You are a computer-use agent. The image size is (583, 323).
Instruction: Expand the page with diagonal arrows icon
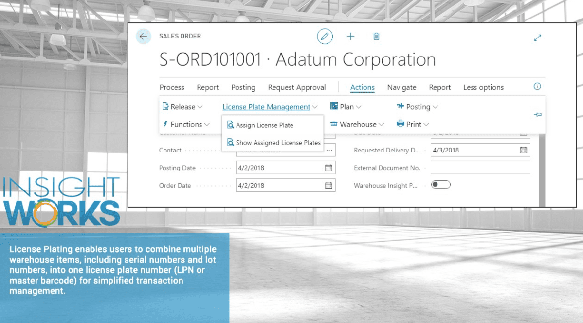(x=537, y=38)
